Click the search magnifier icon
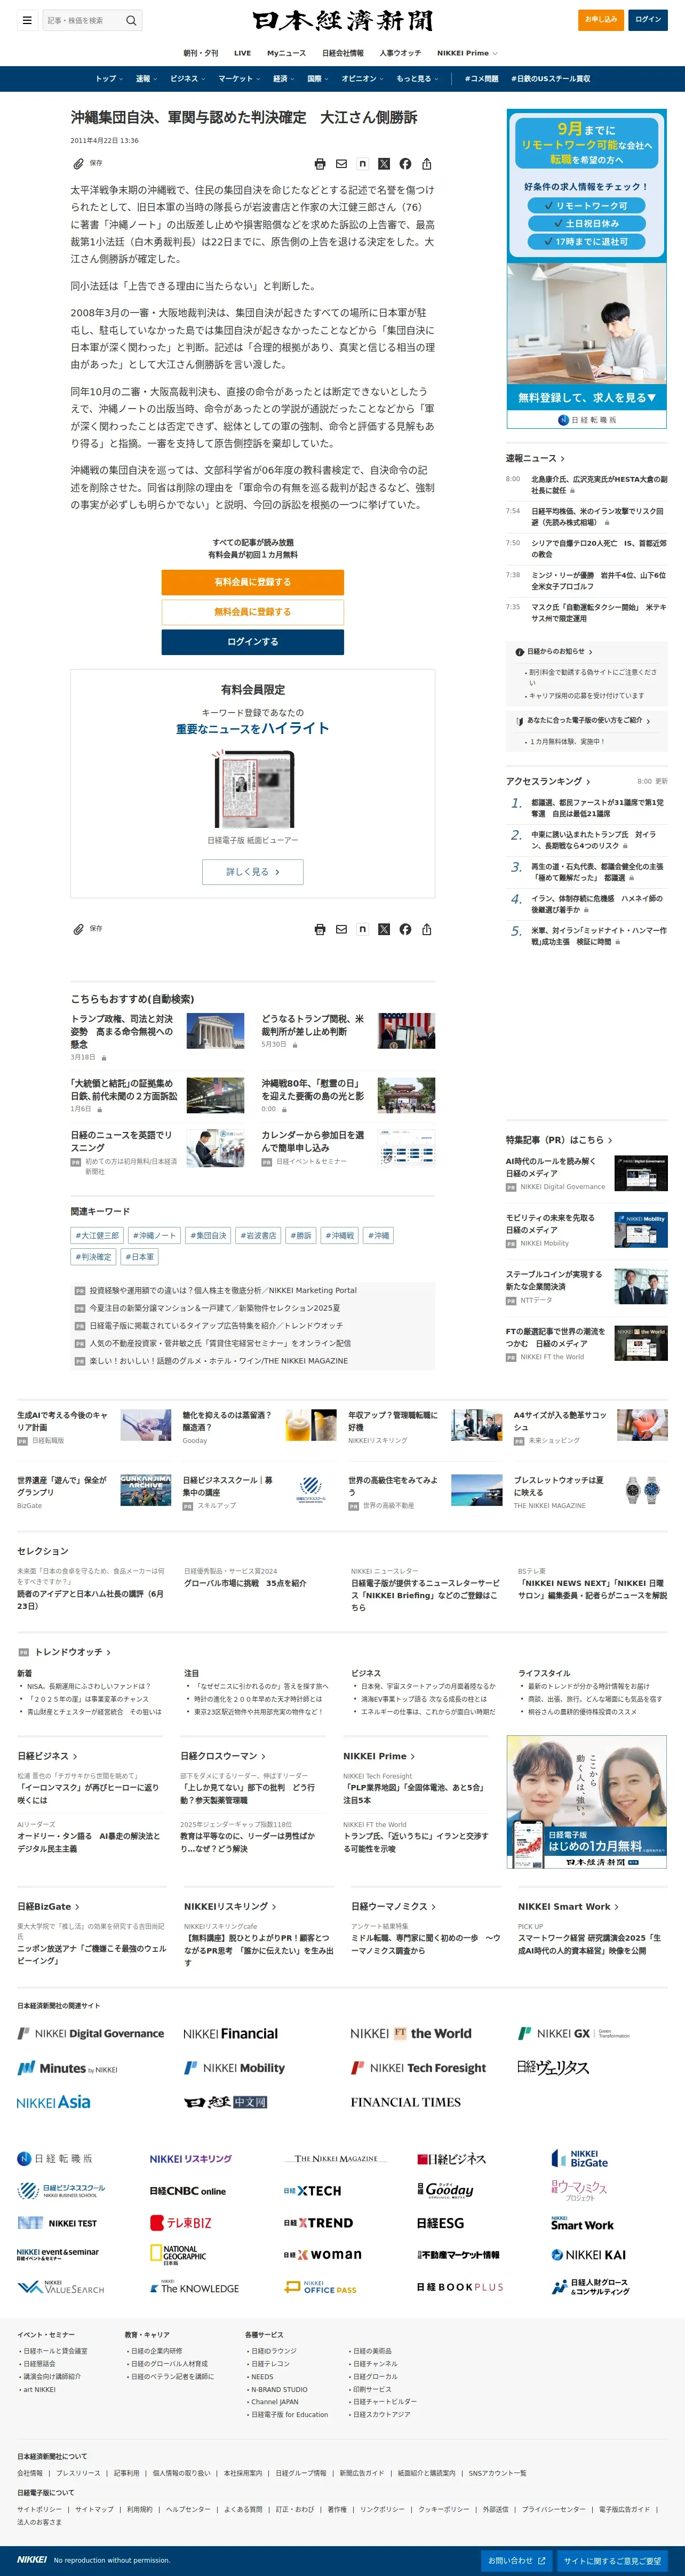 click(x=130, y=20)
